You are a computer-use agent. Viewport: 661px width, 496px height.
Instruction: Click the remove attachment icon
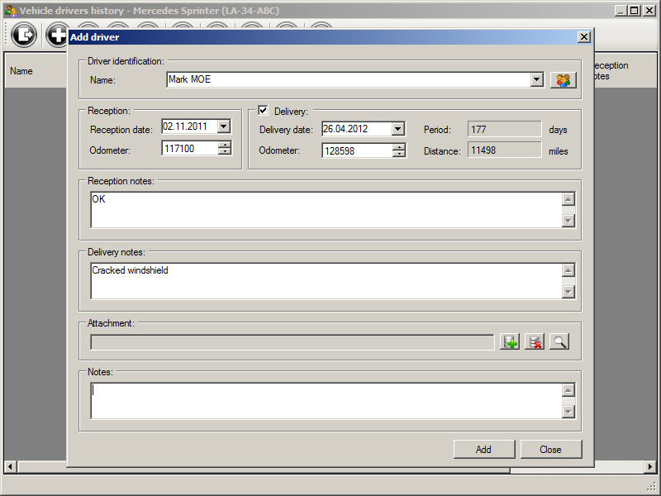(x=535, y=341)
